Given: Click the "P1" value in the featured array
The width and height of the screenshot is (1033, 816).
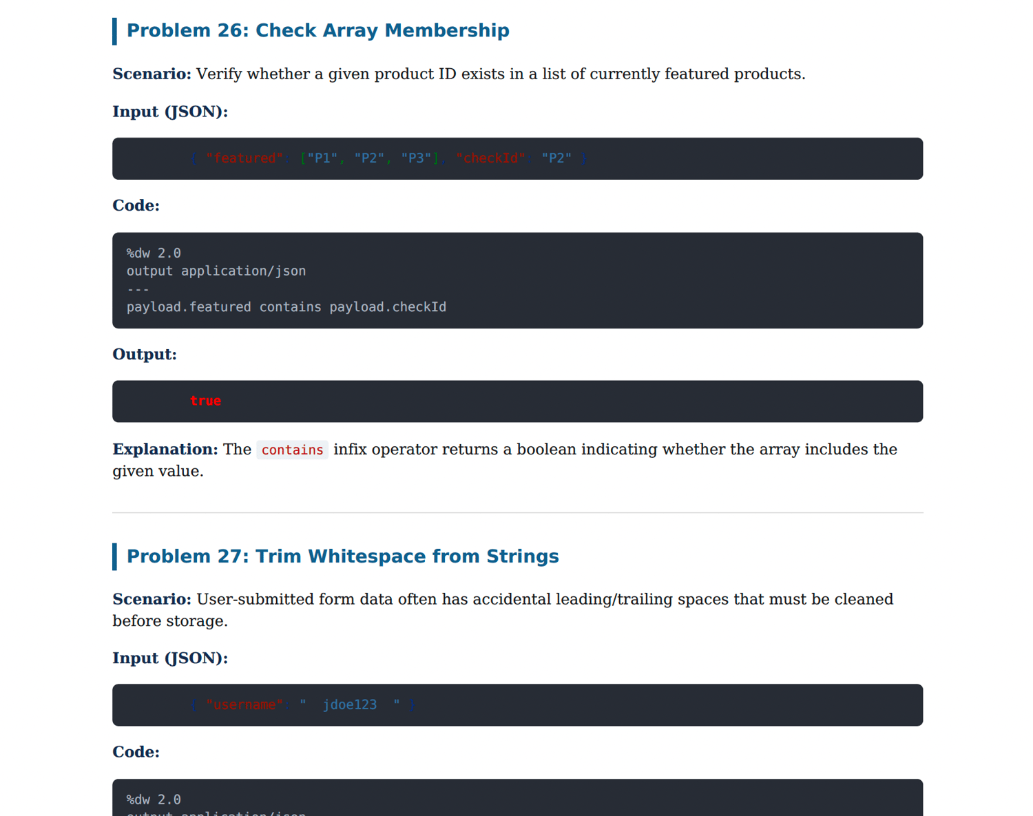Looking at the screenshot, I should (x=322, y=158).
